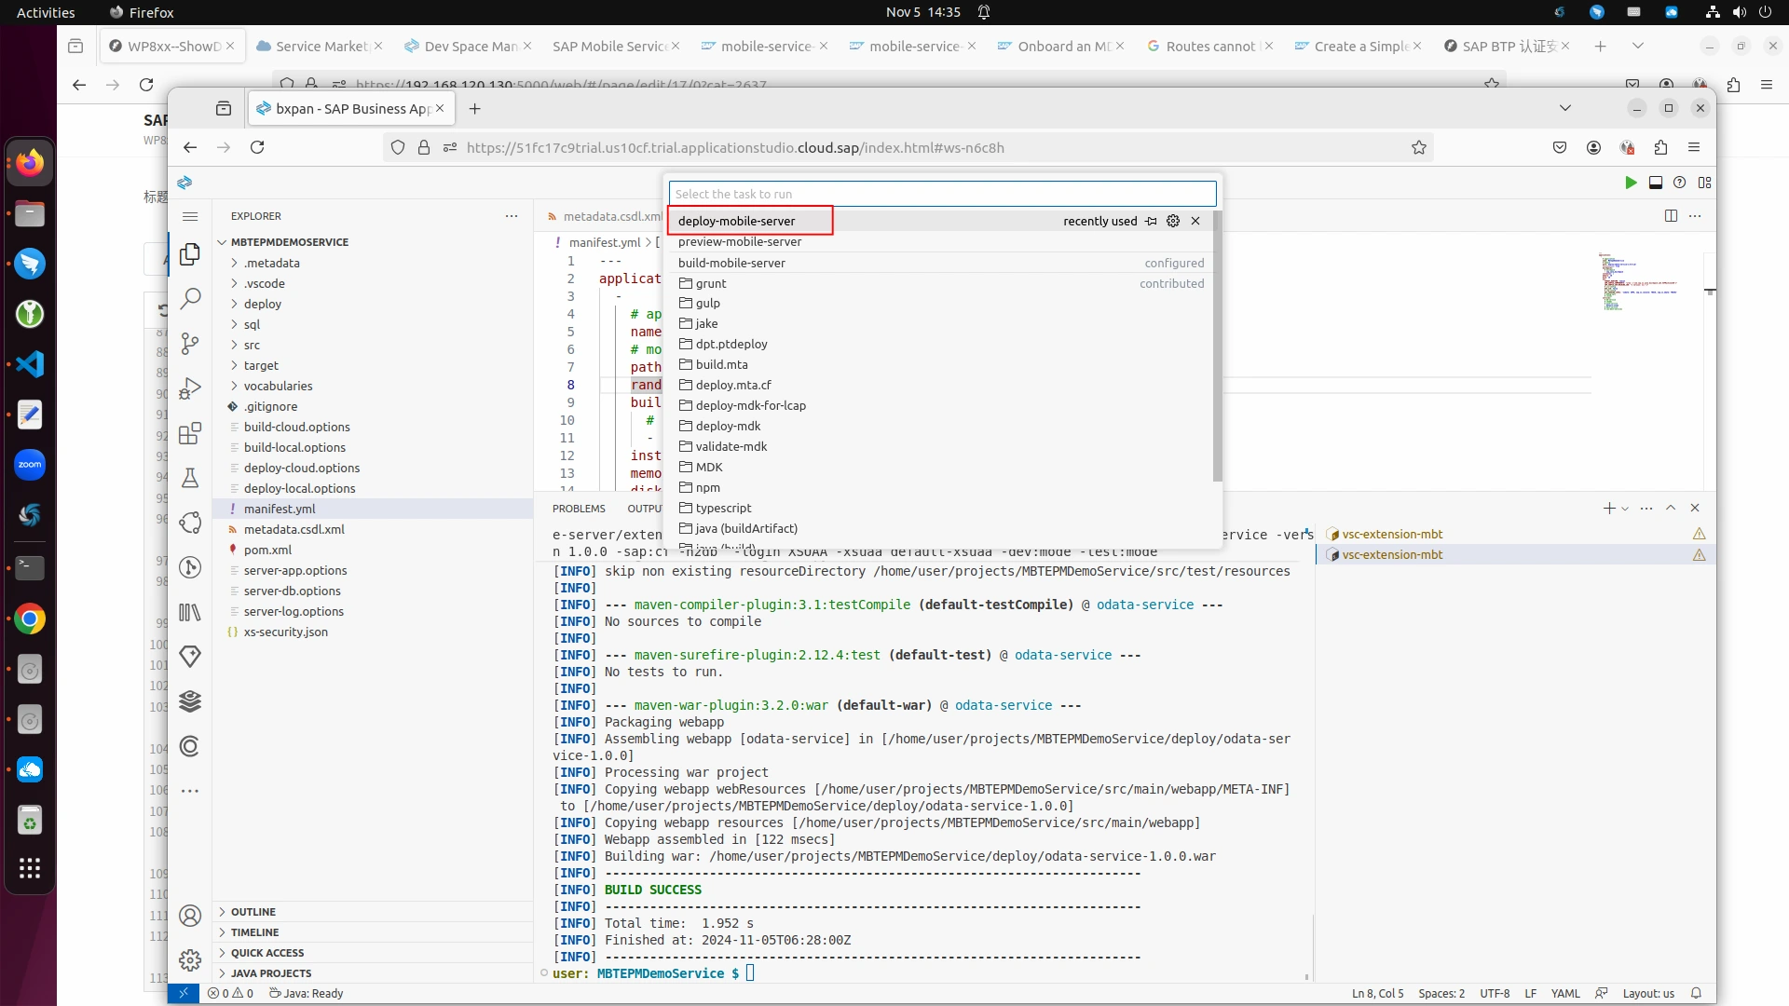The height and width of the screenshot is (1006, 1789).
Task: Open the grunt task folder
Action: click(x=940, y=283)
